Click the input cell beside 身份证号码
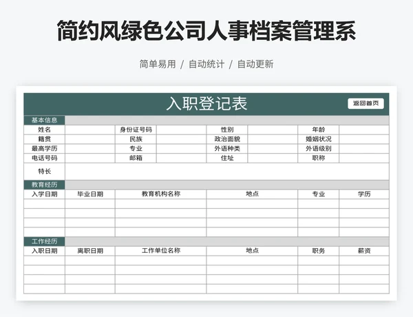 182,130
